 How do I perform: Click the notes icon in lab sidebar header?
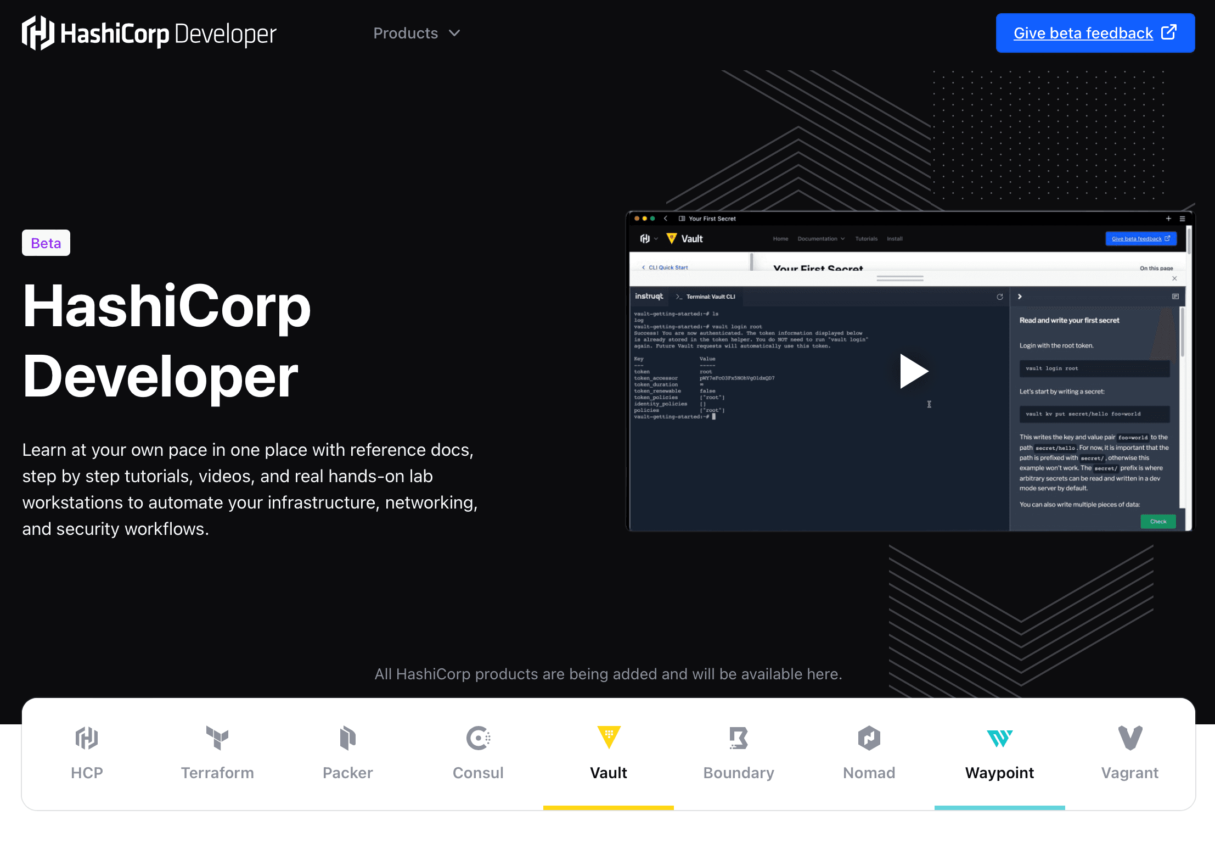1175,297
